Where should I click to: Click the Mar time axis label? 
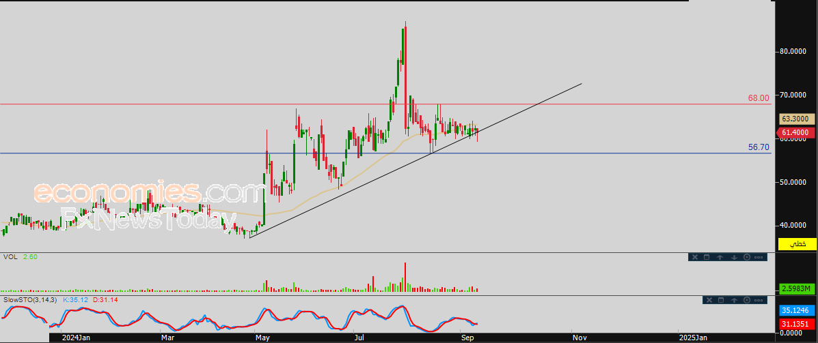(x=169, y=338)
